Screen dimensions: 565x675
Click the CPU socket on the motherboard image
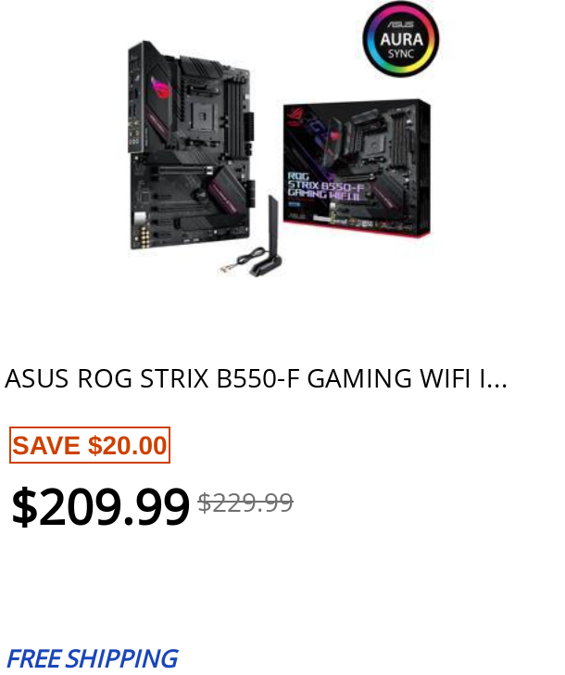202,115
